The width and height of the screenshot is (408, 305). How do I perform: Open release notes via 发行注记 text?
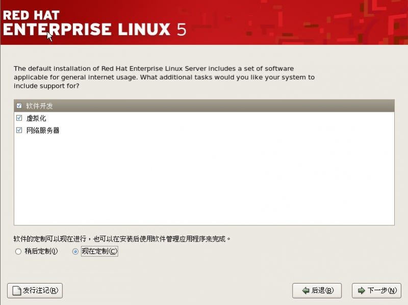pos(41,291)
